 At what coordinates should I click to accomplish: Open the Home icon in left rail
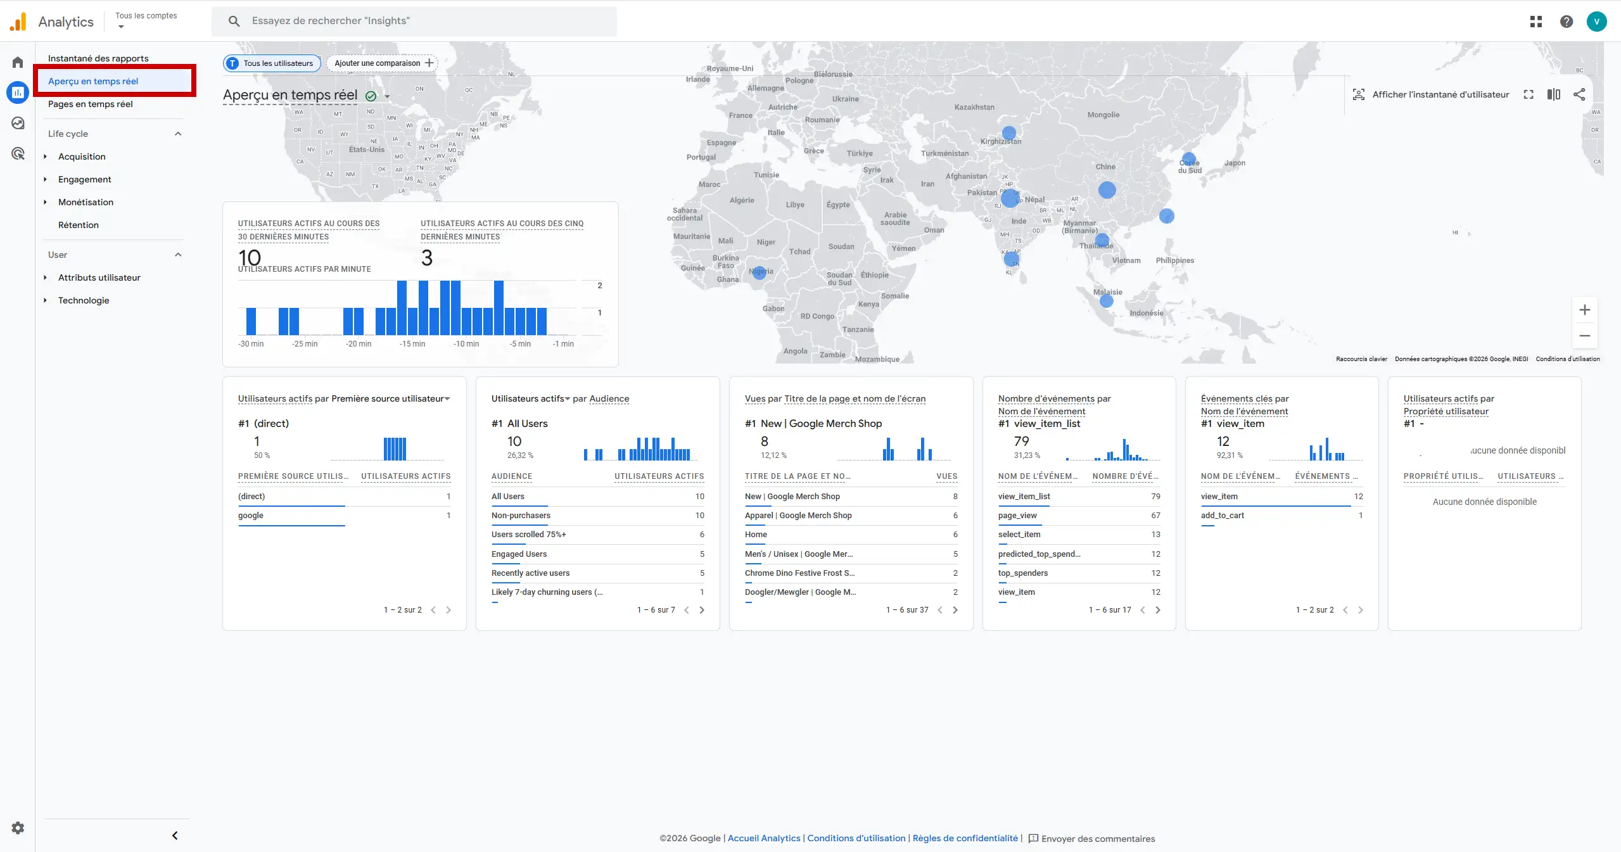click(x=18, y=62)
